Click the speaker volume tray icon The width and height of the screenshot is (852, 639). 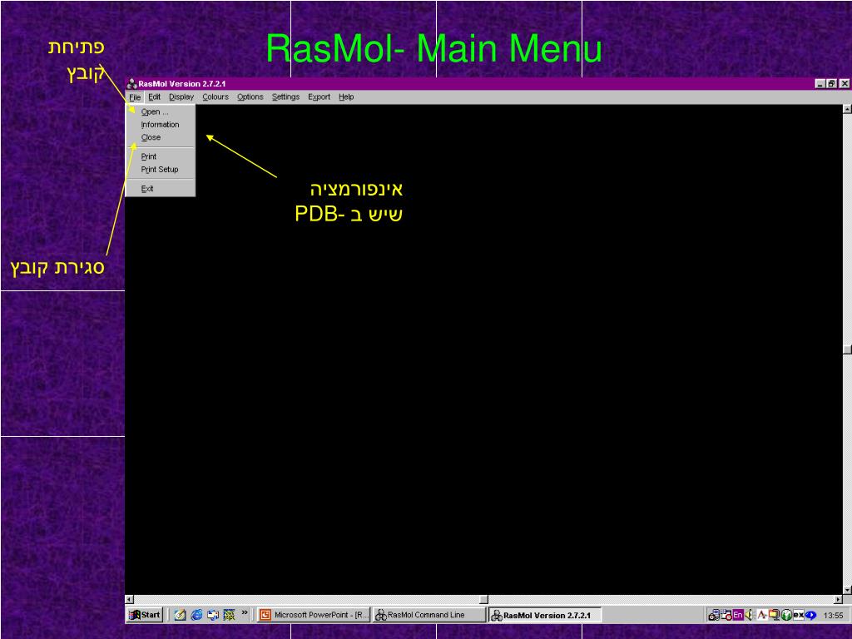749,615
